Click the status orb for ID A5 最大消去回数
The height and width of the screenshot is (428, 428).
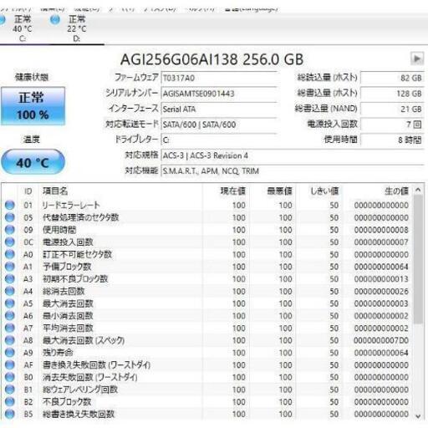click(10, 303)
